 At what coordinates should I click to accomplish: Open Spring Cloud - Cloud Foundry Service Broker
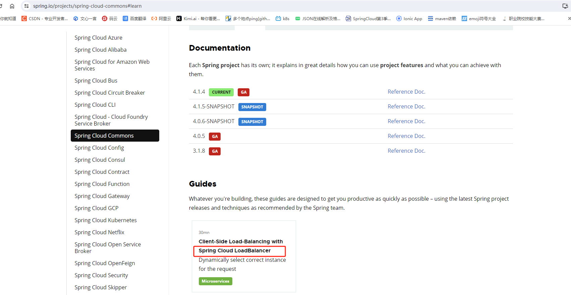coord(111,120)
